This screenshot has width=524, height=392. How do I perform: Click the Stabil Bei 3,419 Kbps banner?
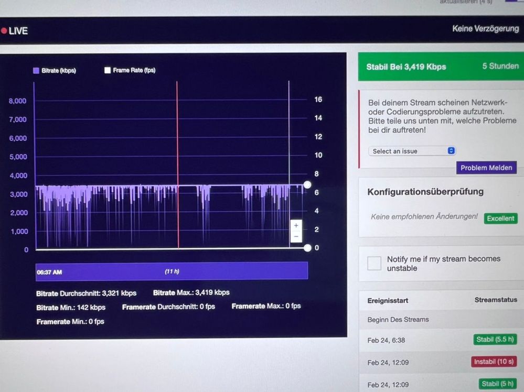pos(441,67)
